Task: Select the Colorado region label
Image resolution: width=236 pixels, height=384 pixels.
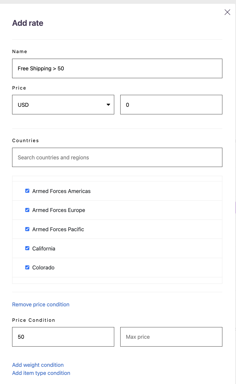Action: coord(43,268)
